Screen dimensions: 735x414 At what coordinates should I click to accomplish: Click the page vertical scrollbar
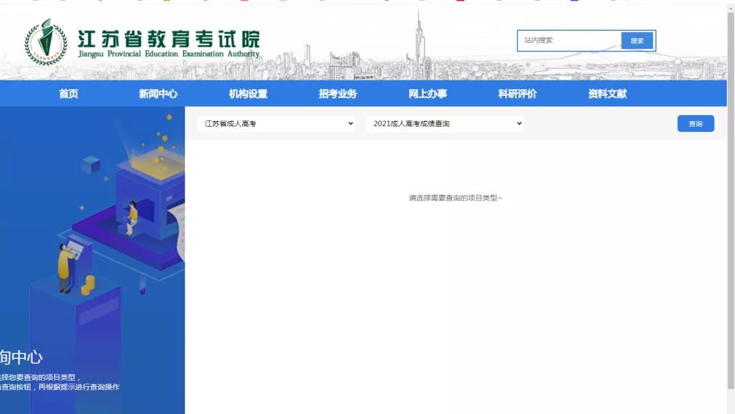tap(731, 202)
